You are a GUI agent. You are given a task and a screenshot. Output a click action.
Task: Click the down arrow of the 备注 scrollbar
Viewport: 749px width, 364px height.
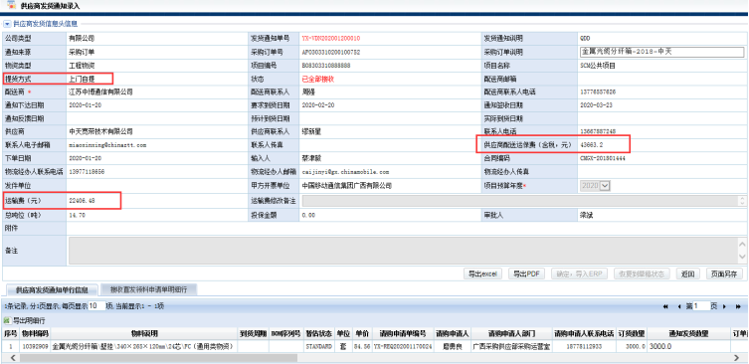[x=742, y=258]
